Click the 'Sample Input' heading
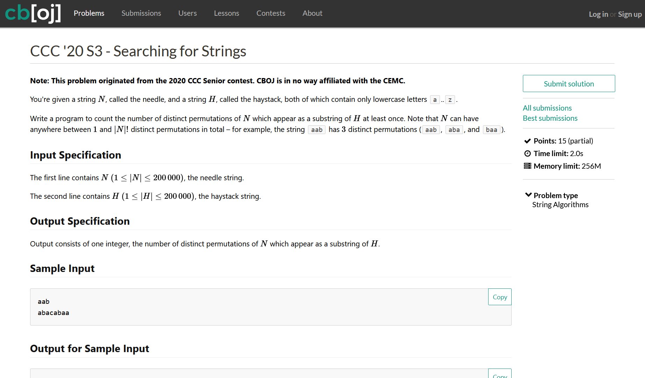Screen dimensions: 645x378 point(62,268)
